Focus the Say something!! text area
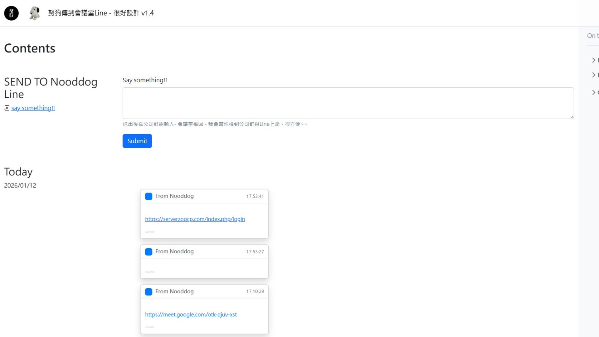This screenshot has height=337, width=599. (348, 103)
